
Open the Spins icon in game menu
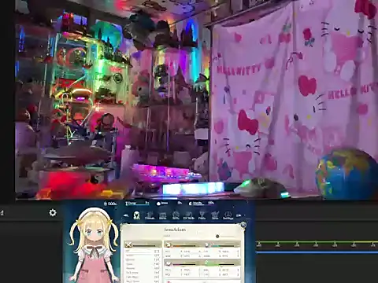[215, 215]
